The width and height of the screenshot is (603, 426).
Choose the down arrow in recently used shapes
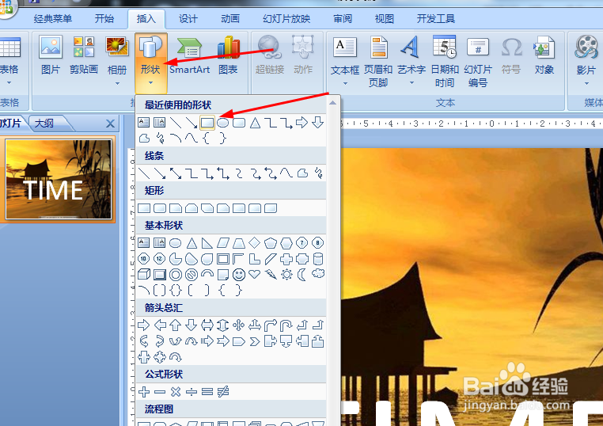317,123
